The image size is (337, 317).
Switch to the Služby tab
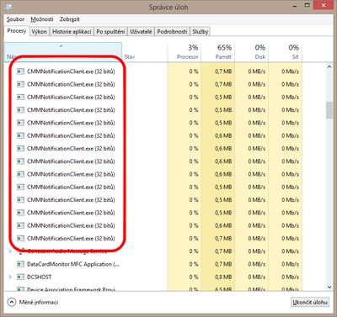click(201, 32)
